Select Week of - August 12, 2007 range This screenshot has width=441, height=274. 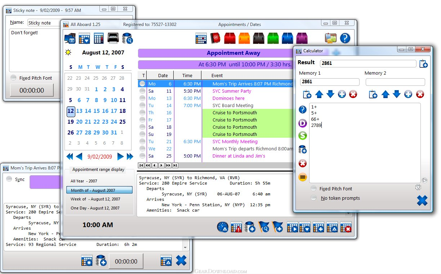tap(95, 199)
